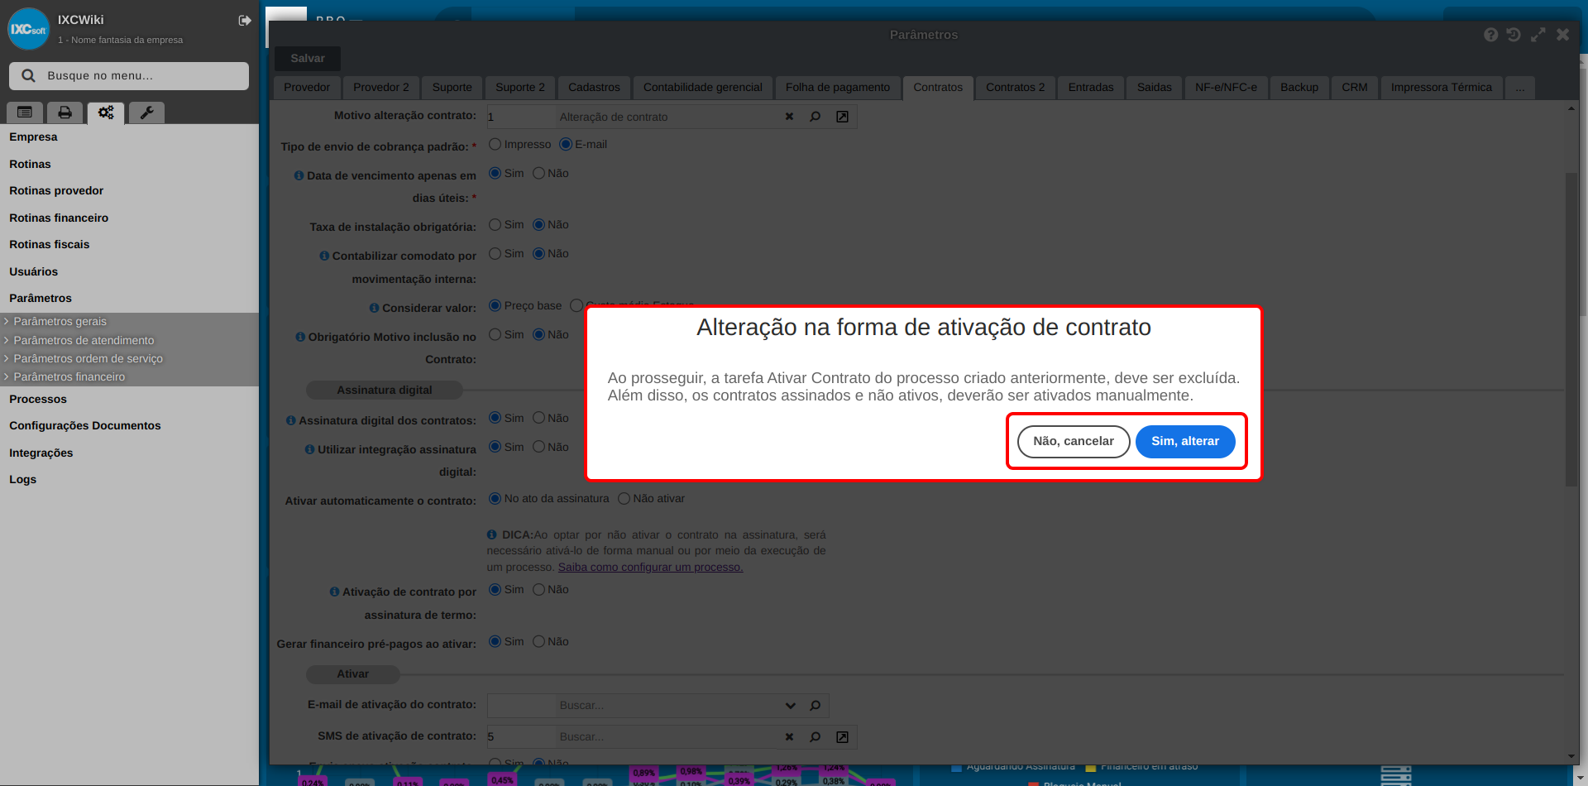Select Sim for Contabilizar comodato
1588x786 pixels.
tap(495, 253)
